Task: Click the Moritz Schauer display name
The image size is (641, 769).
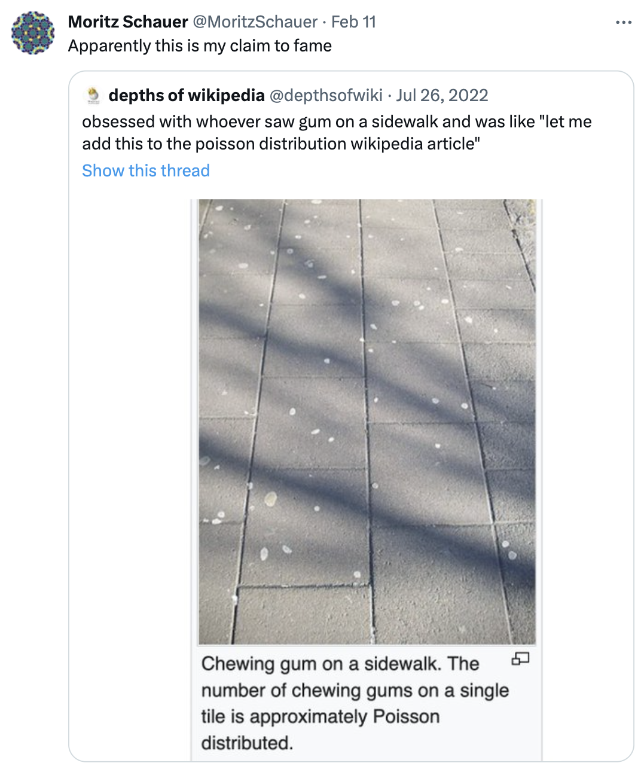Action: pos(128,22)
